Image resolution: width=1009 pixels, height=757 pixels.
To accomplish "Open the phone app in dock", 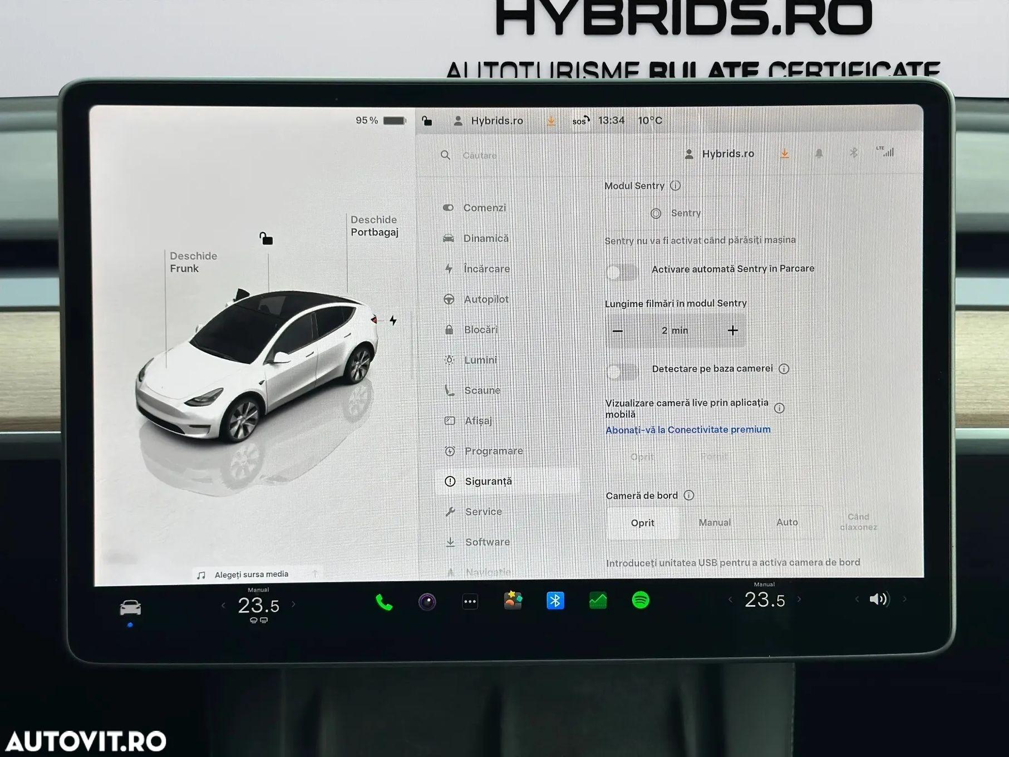I will [384, 602].
